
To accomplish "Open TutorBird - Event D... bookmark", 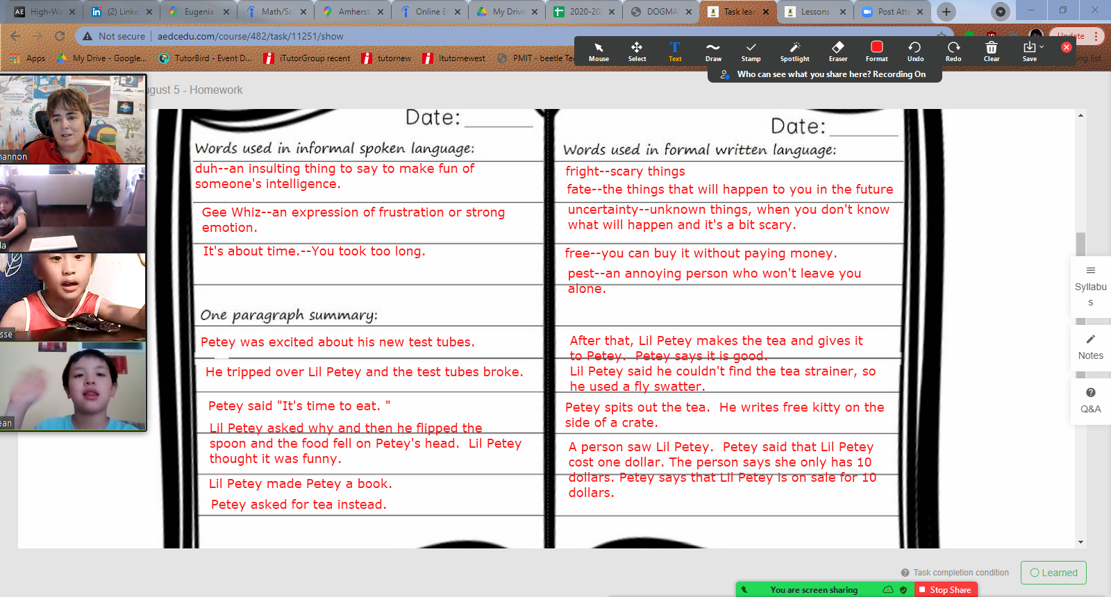I will [x=206, y=58].
